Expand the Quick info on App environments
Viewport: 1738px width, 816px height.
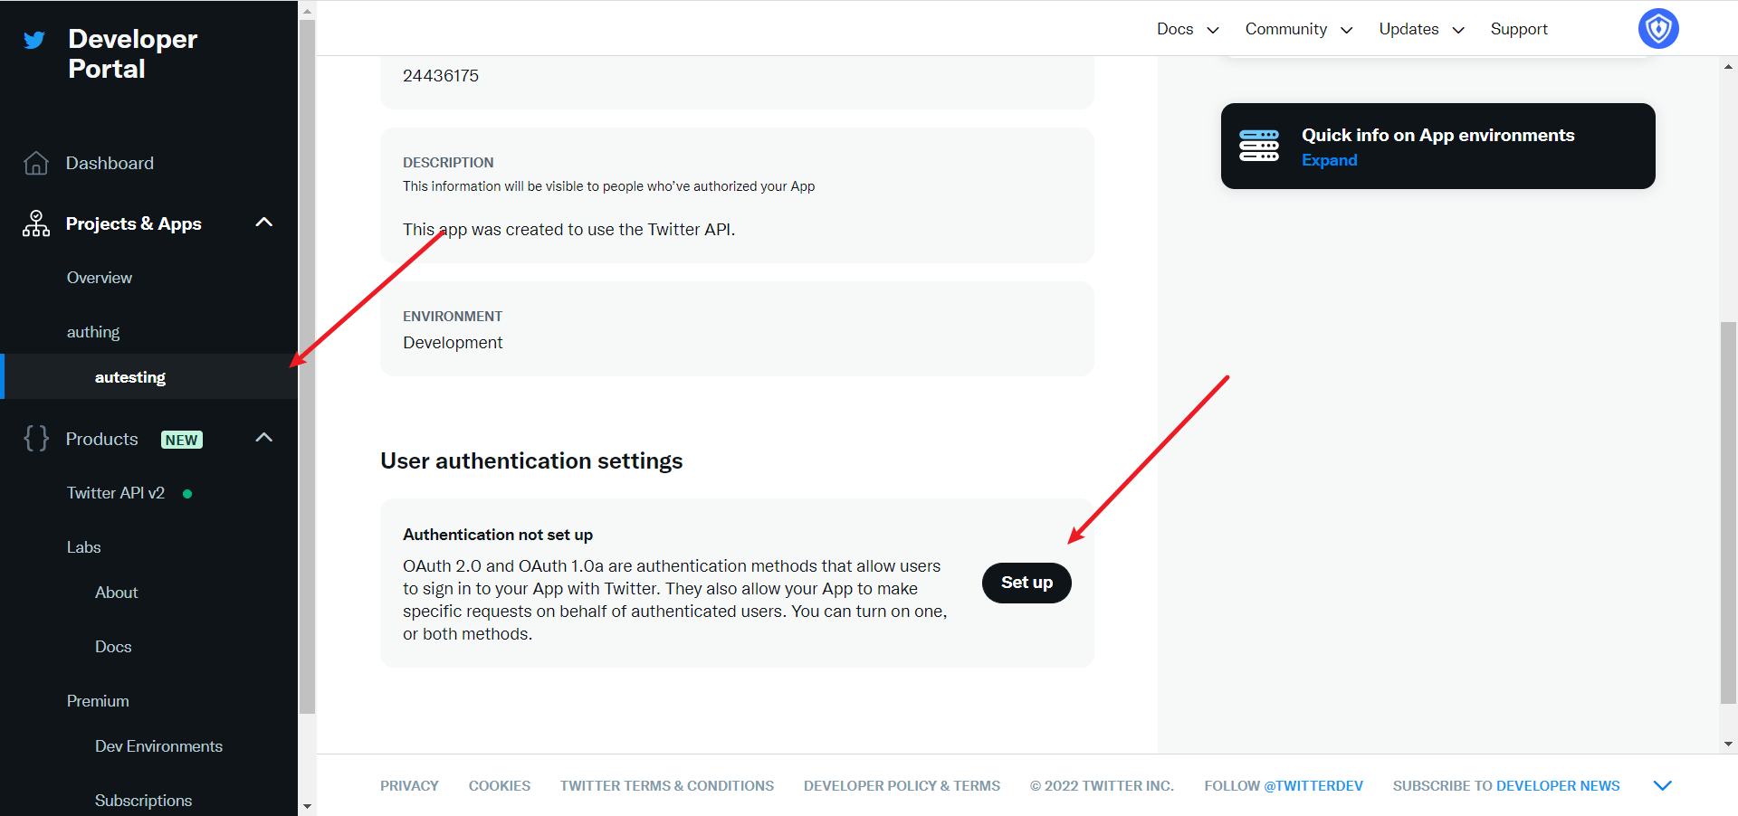point(1329,160)
